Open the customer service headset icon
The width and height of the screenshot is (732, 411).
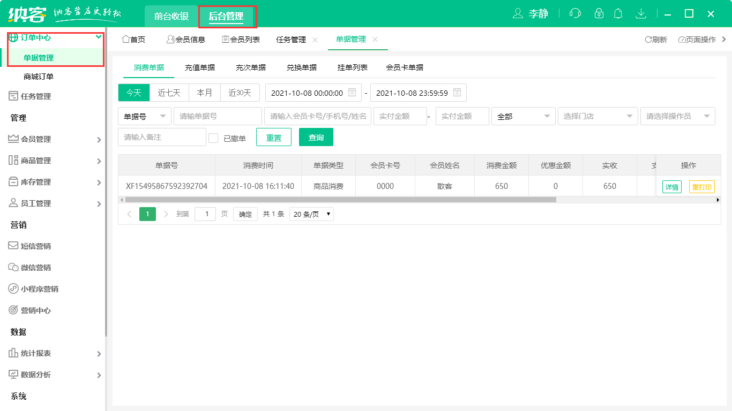(575, 13)
